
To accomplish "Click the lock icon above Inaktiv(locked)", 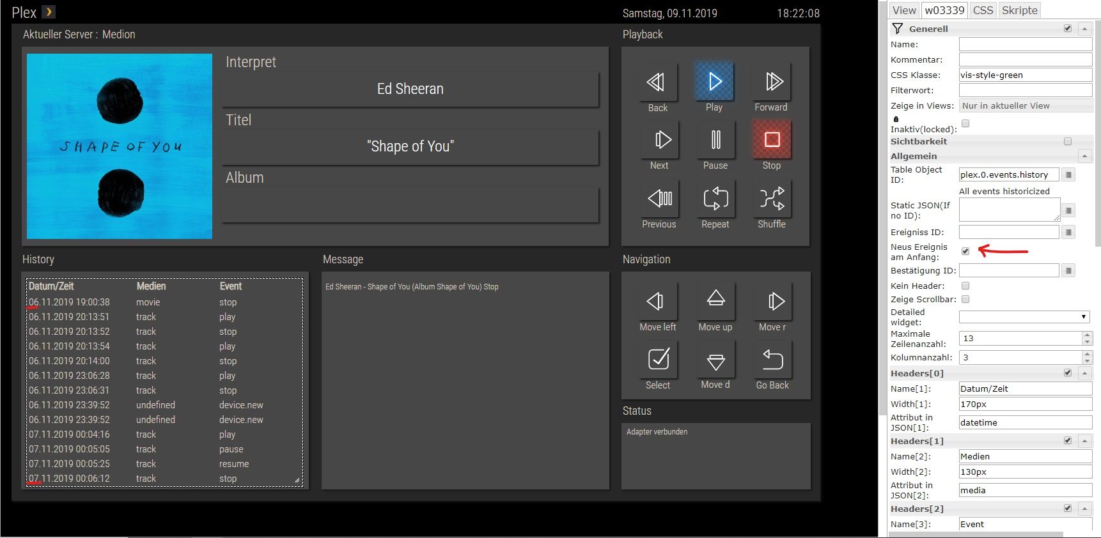I will coord(896,119).
